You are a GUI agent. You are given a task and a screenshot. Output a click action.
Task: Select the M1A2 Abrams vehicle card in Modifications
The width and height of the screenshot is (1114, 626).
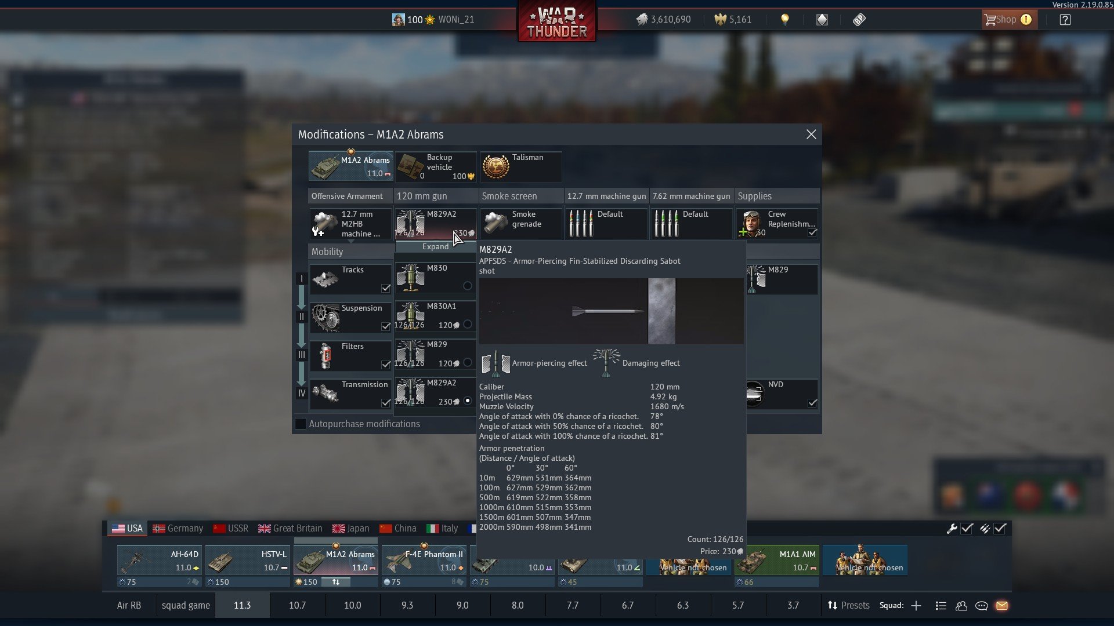pos(350,166)
